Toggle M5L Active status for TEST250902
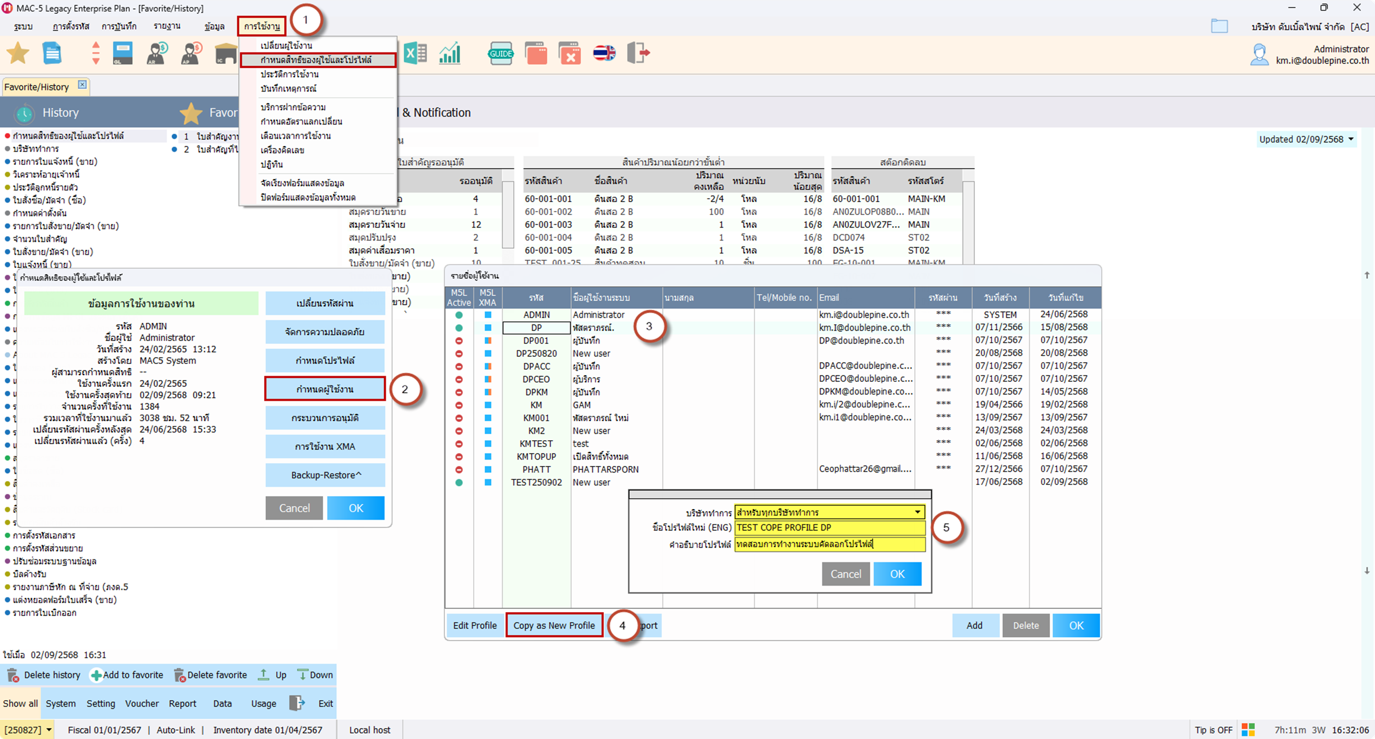 click(x=458, y=482)
